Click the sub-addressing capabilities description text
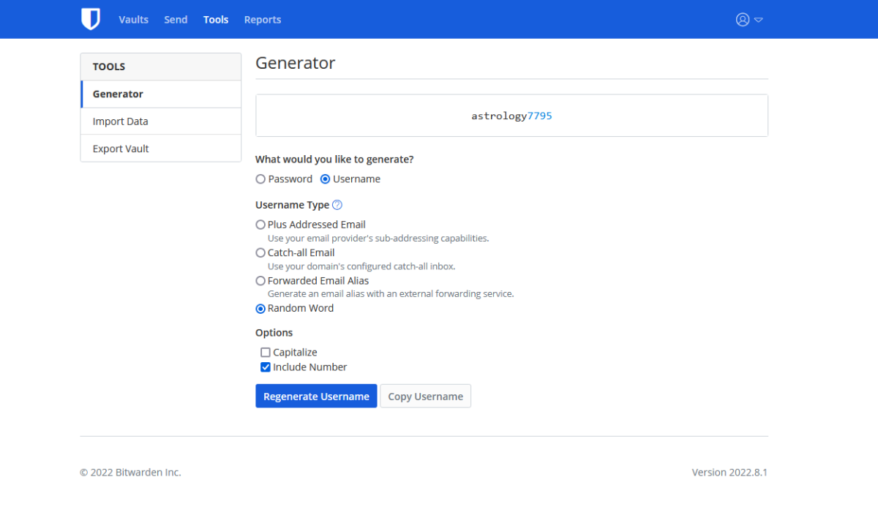 [378, 238]
